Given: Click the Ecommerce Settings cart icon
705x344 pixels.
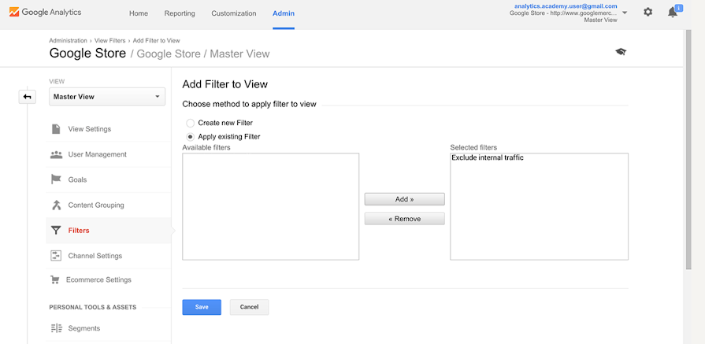Looking at the screenshot, I should point(55,279).
